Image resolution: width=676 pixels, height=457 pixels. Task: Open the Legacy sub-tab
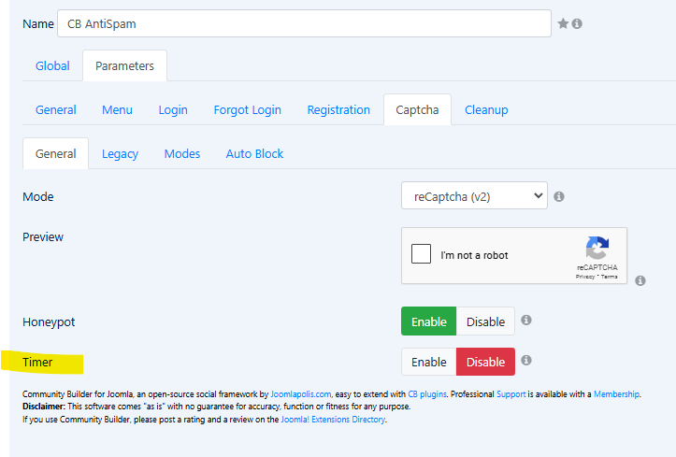[x=120, y=154]
